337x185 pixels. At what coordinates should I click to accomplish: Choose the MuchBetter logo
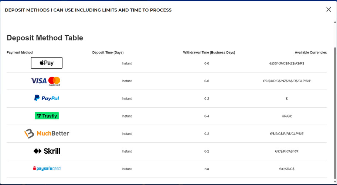[47, 133]
